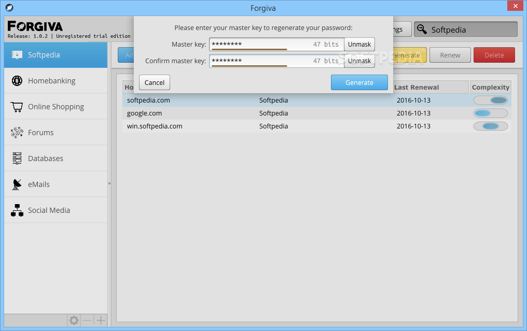
Task: Focus the Confirm master key input field
Action: [x=276, y=61]
